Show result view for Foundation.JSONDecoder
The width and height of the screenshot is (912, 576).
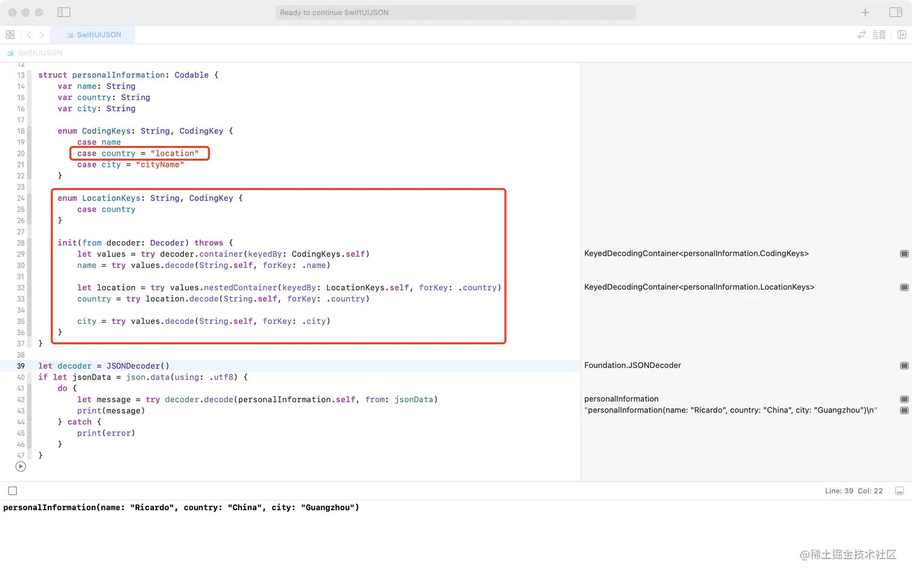pyautogui.click(x=904, y=366)
